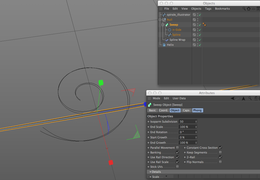Collapse the Null object hierarchy

160,20
